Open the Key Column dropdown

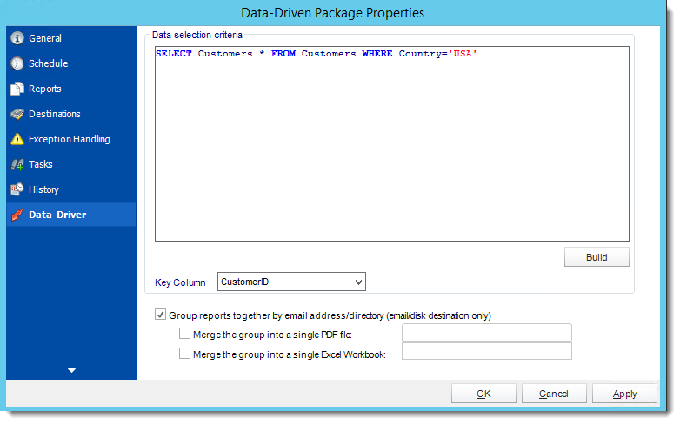291,282
